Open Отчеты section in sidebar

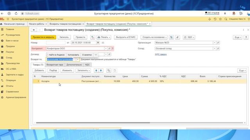tap(9, 86)
